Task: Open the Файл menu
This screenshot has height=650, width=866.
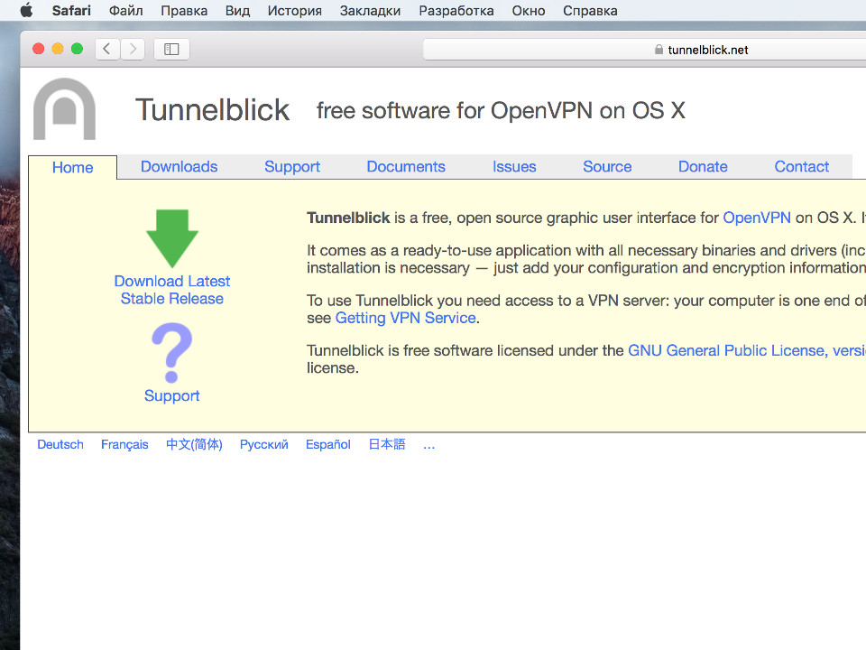Action: tap(126, 11)
